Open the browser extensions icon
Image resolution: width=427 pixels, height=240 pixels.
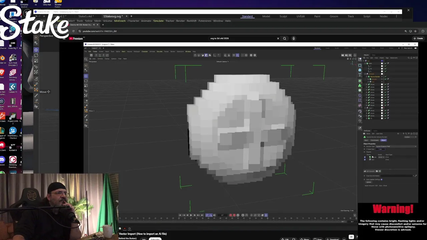(x=422, y=31)
